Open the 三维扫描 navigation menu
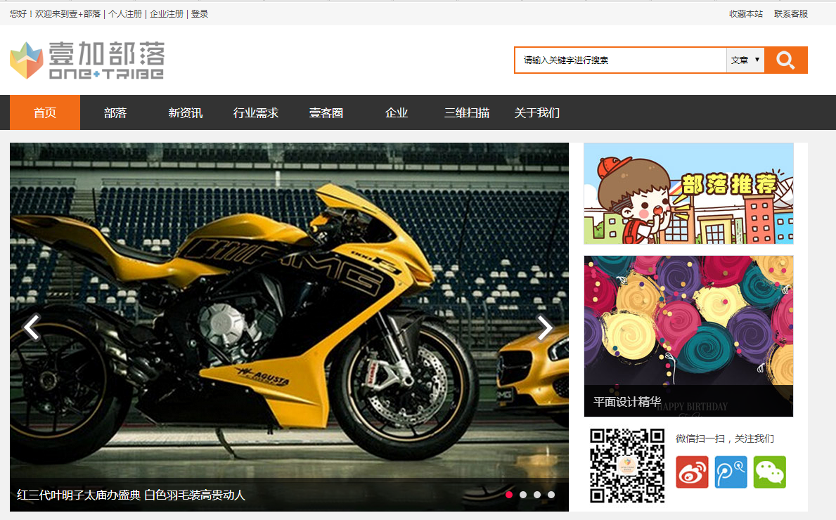The image size is (836, 520). 466,112
